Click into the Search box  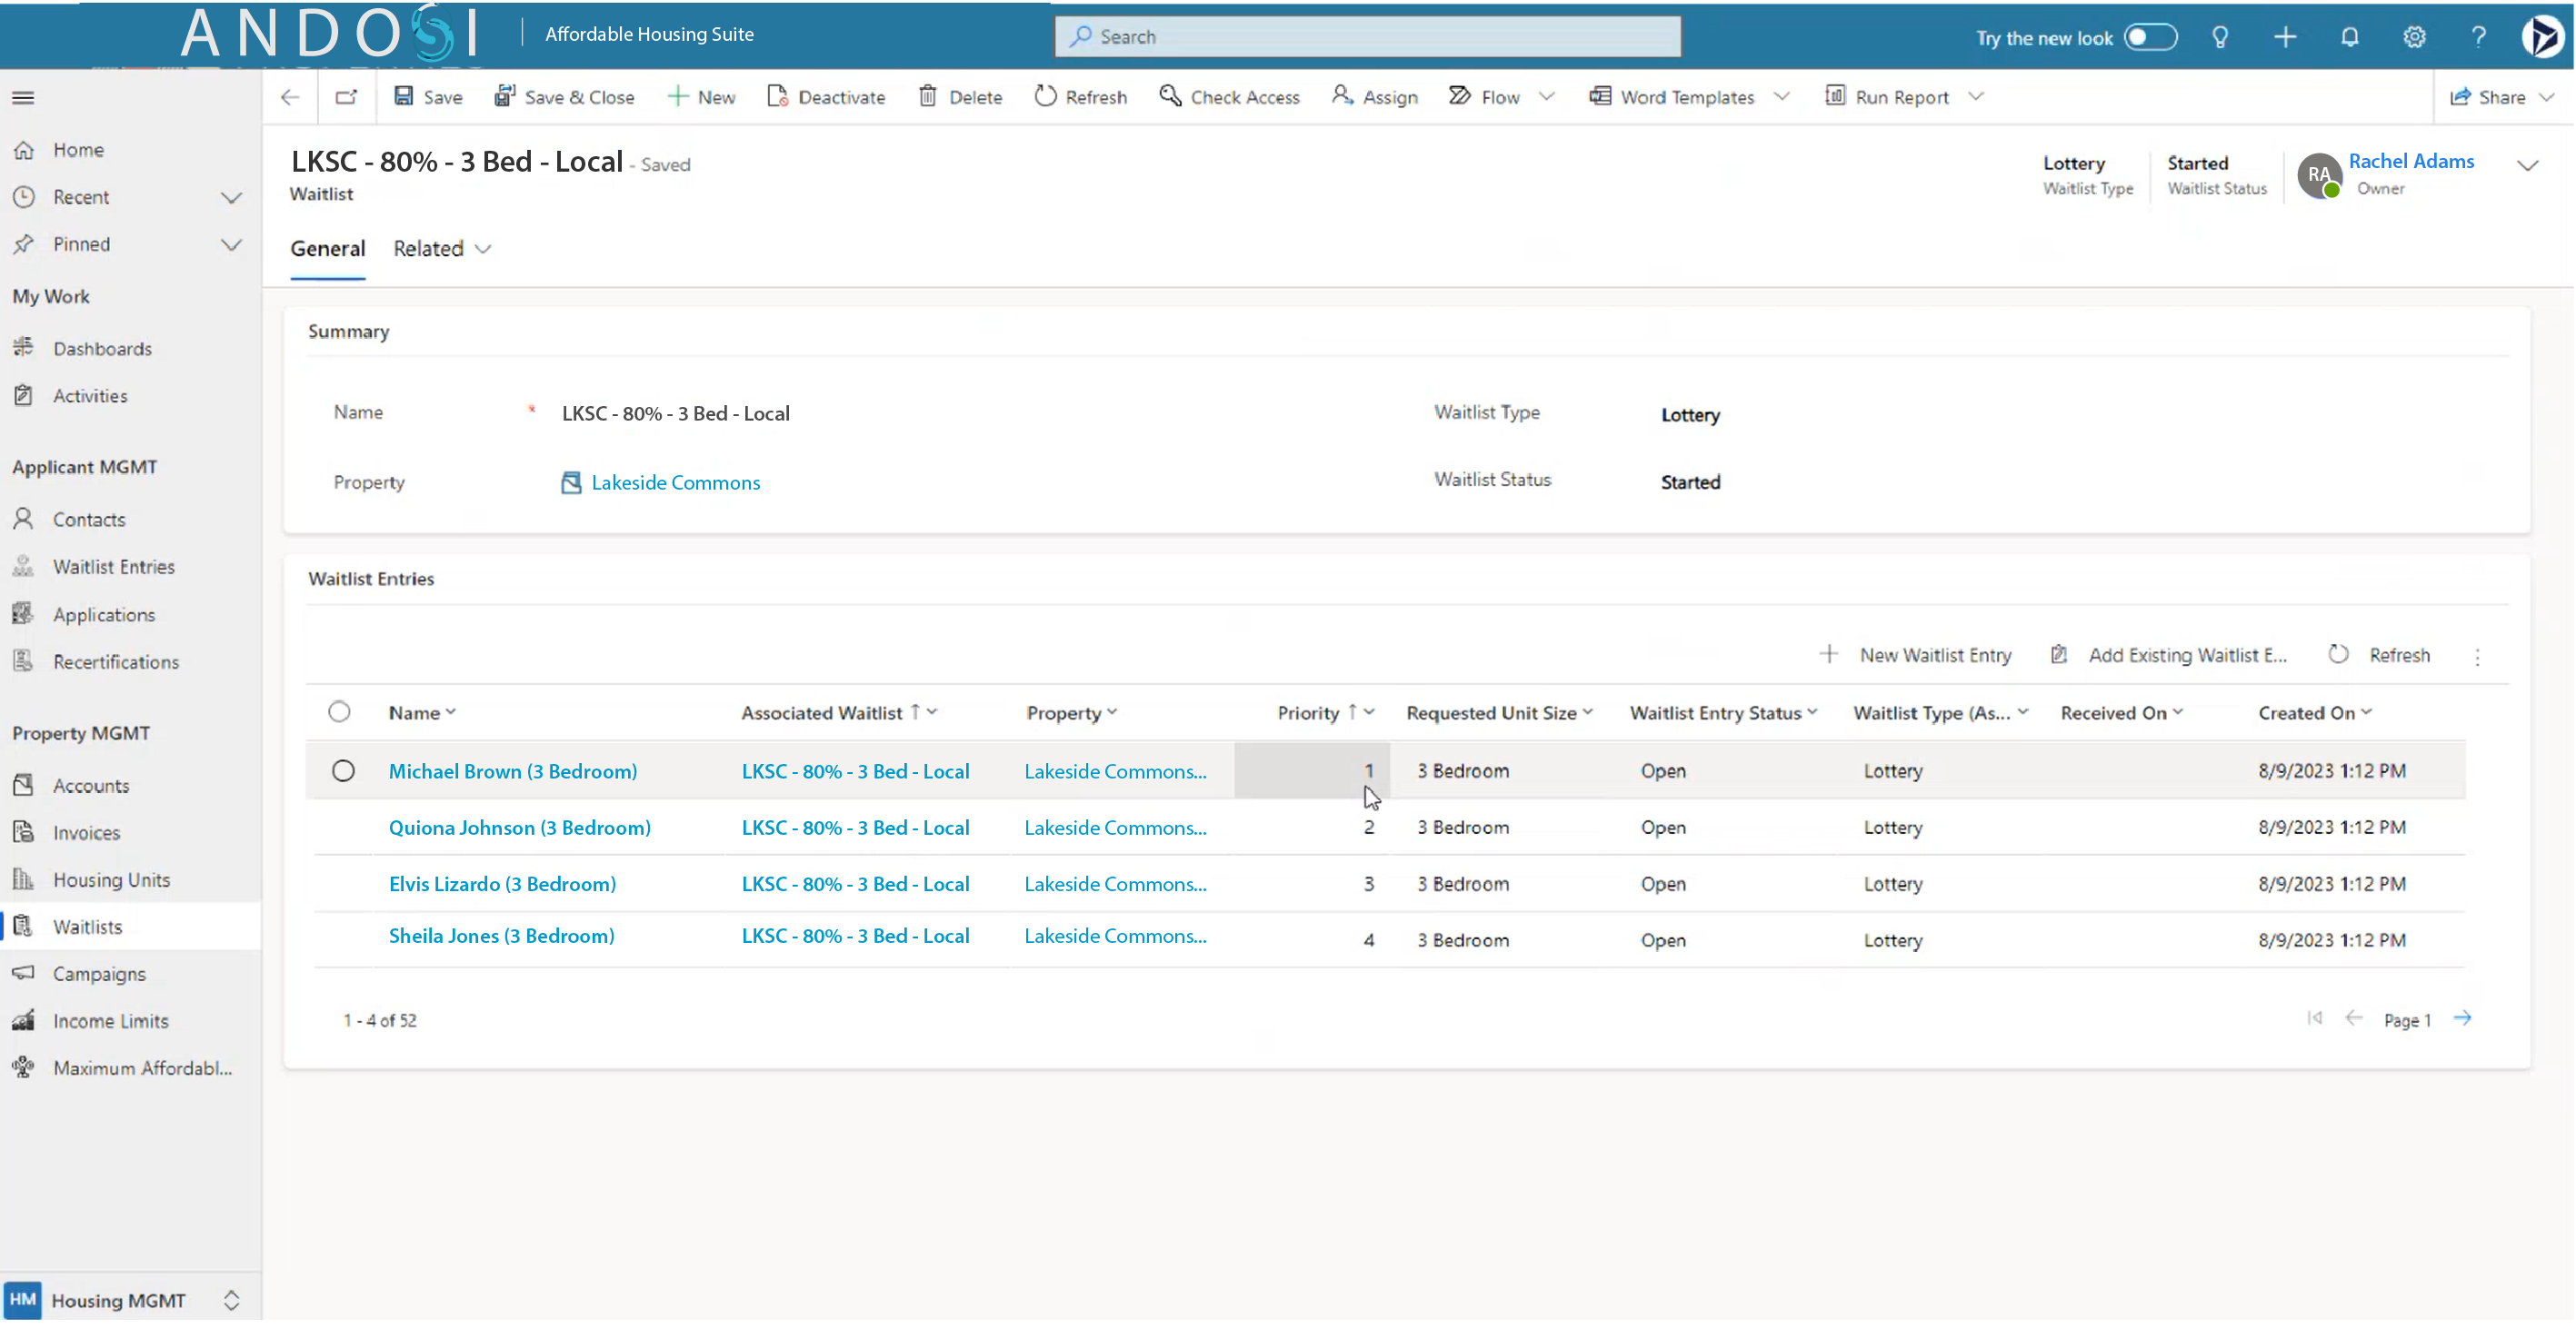[1367, 37]
